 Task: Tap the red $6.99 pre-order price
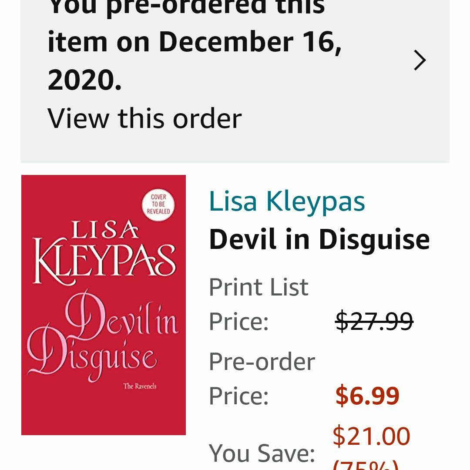(367, 396)
